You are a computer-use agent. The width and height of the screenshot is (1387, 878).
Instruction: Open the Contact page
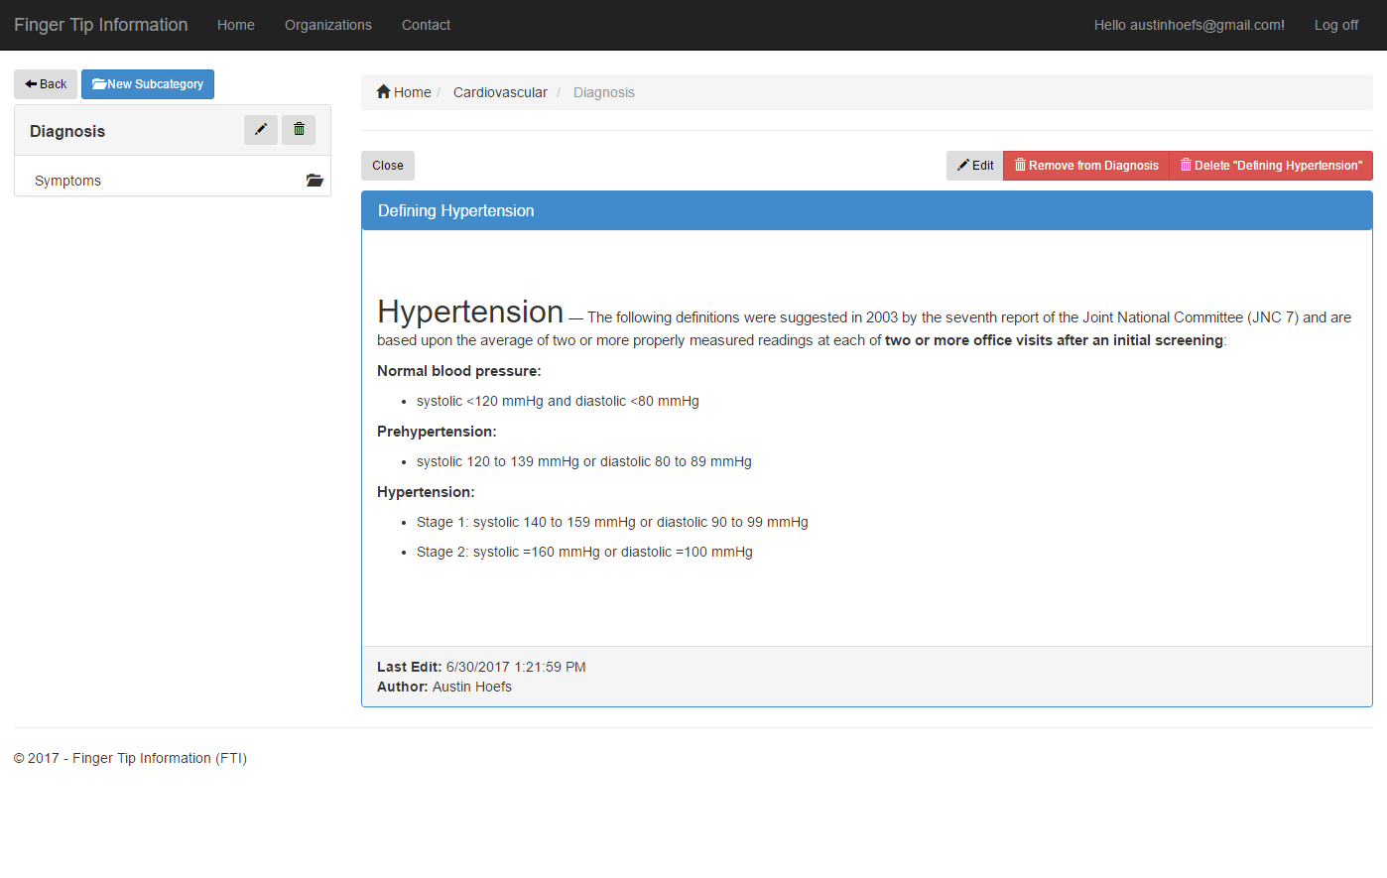[x=426, y=25]
